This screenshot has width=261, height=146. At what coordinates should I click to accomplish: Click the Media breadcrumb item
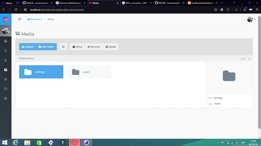(51, 19)
